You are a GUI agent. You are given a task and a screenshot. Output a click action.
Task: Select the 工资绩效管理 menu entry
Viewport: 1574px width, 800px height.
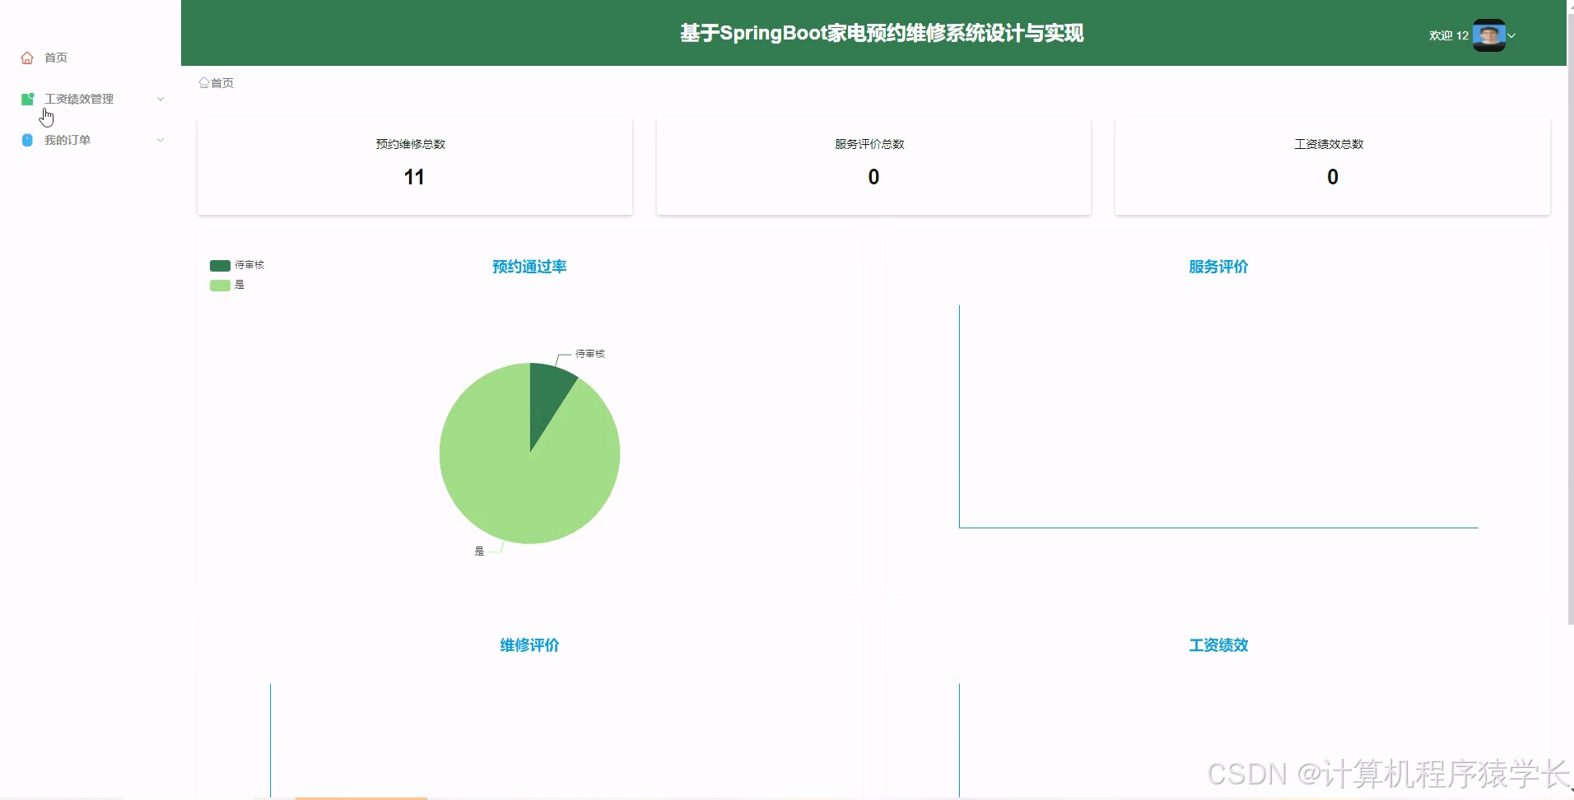[x=80, y=99]
